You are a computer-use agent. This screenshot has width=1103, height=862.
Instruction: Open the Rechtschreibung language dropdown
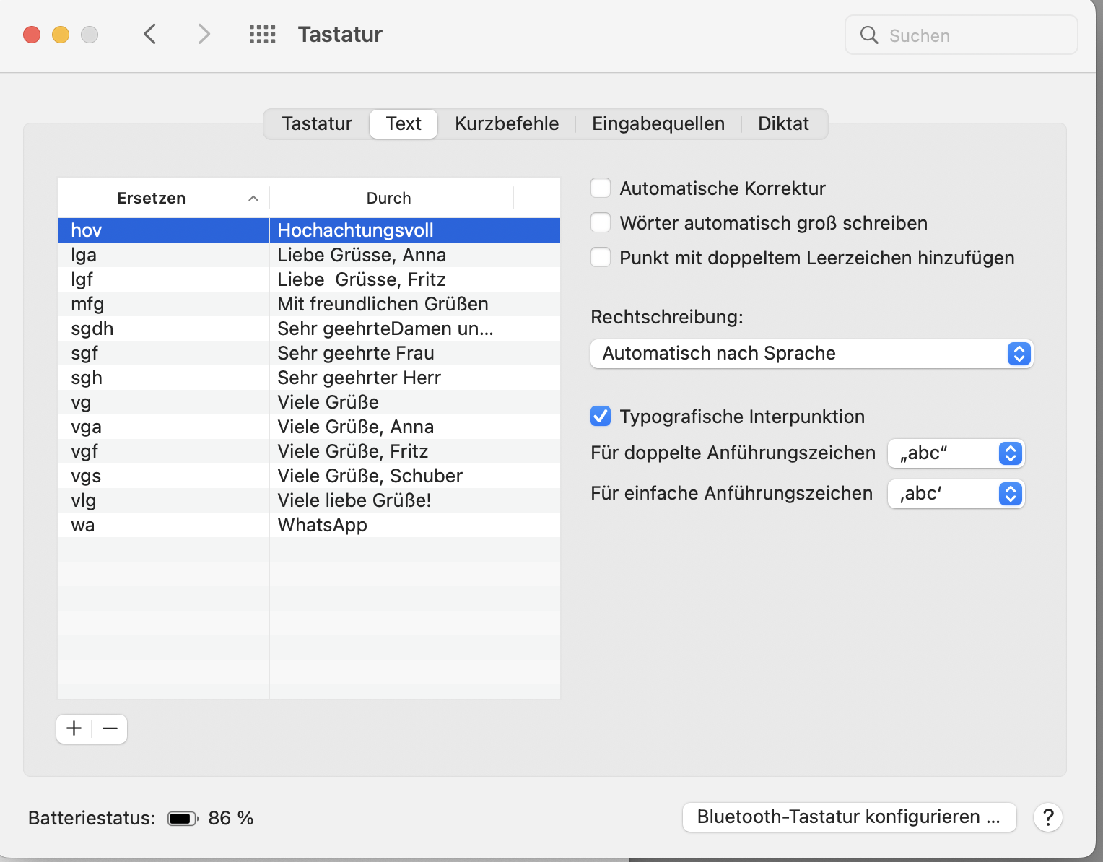[811, 354]
